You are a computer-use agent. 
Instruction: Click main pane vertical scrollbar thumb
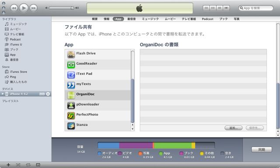click(x=278, y=106)
